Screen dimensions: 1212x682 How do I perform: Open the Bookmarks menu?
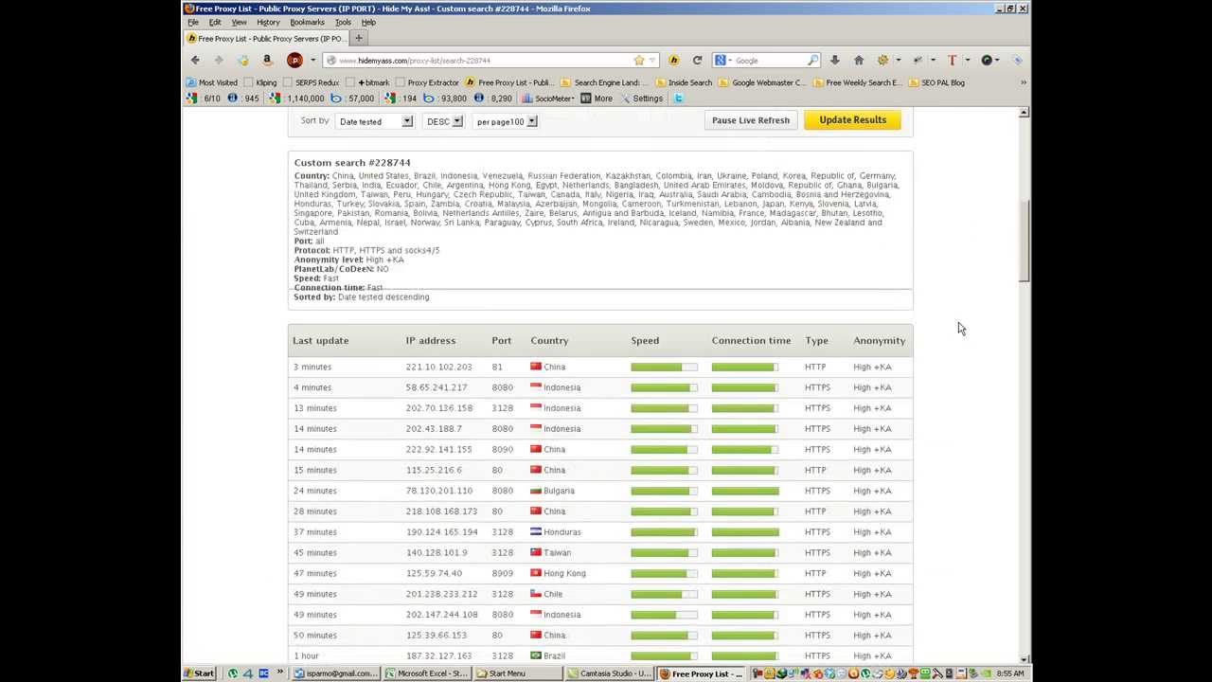[x=308, y=22]
